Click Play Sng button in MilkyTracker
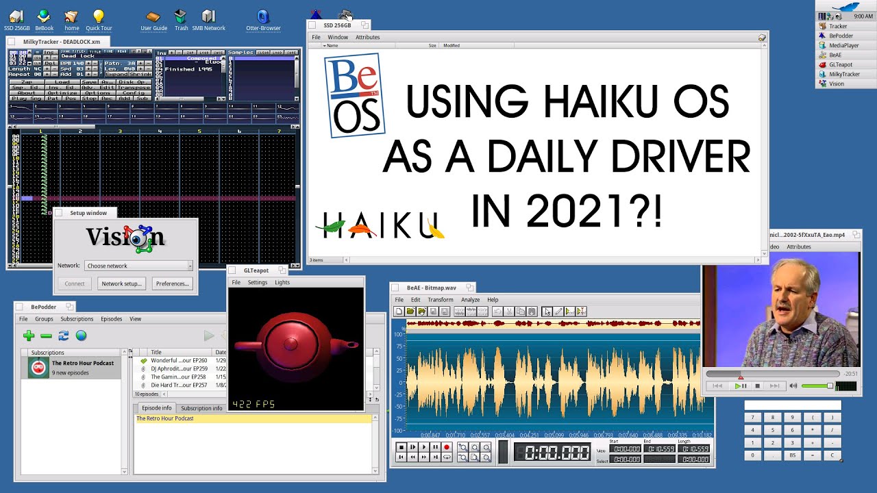 click(27, 99)
